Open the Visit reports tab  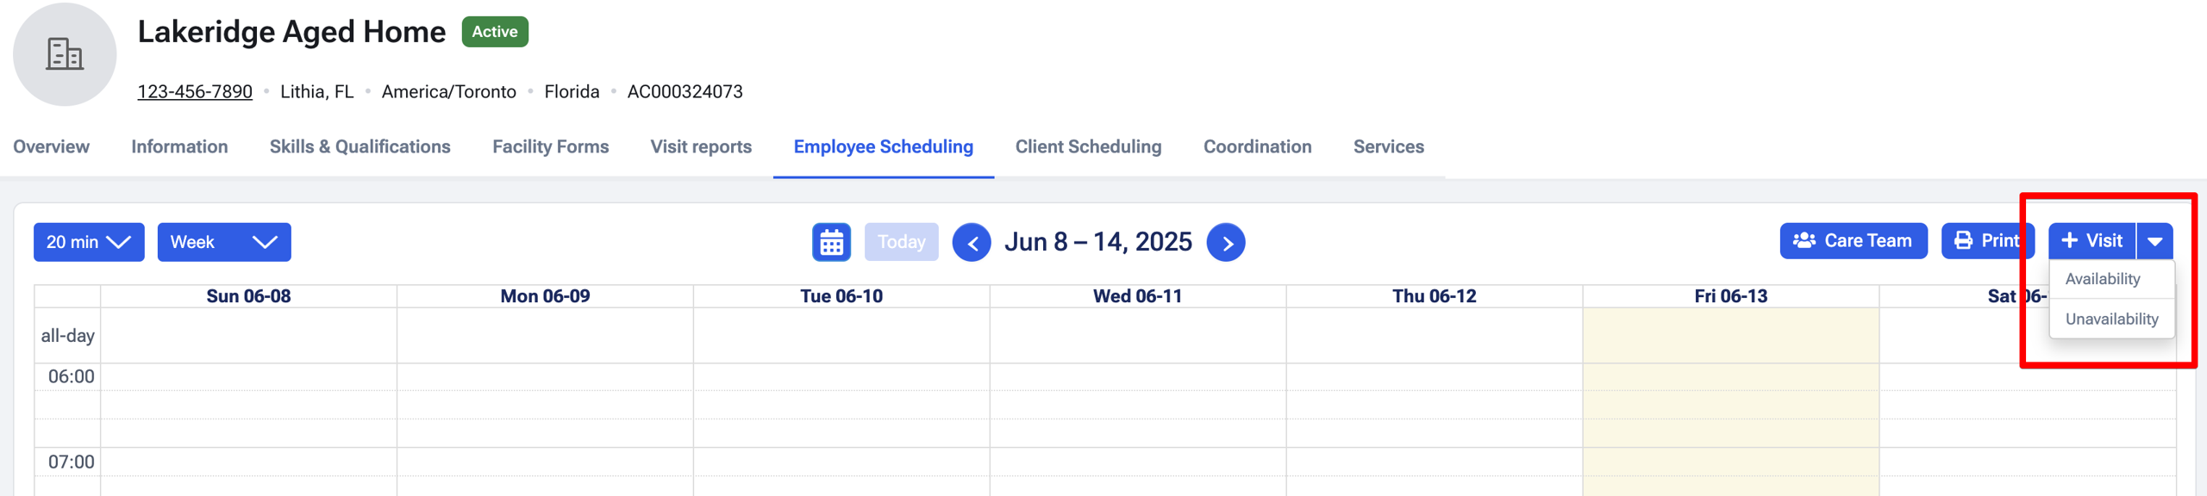pyautogui.click(x=701, y=147)
